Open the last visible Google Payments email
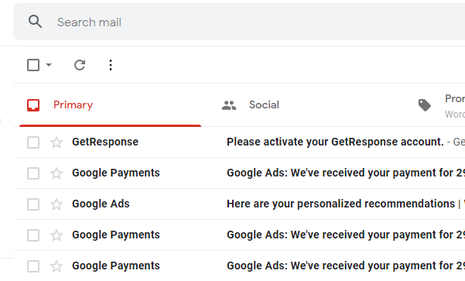 pos(239,266)
